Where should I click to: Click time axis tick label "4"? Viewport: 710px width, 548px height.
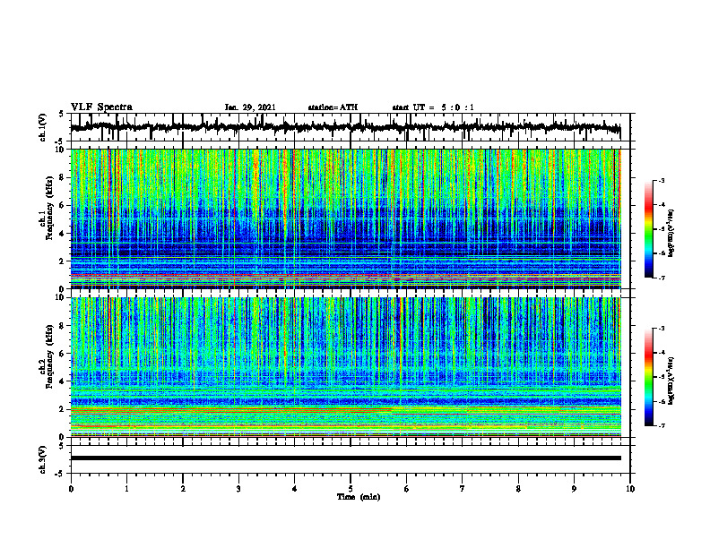point(295,489)
